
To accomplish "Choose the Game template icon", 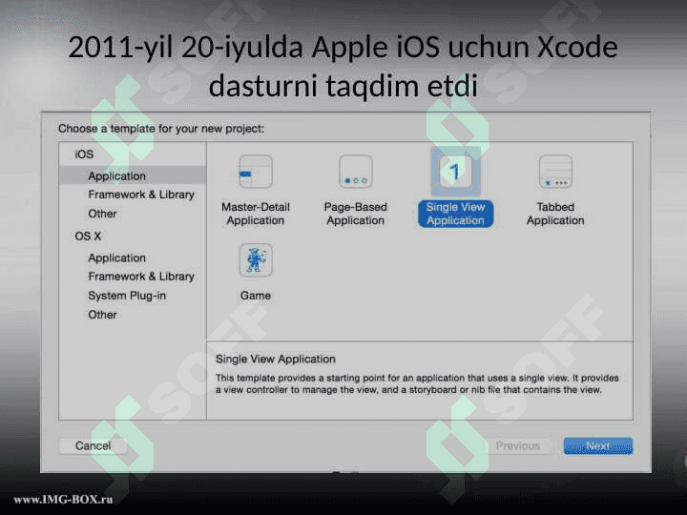I will click(256, 260).
